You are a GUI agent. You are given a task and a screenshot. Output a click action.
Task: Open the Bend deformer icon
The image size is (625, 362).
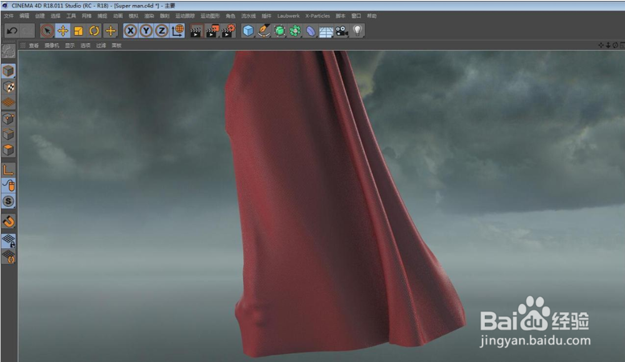[311, 31]
